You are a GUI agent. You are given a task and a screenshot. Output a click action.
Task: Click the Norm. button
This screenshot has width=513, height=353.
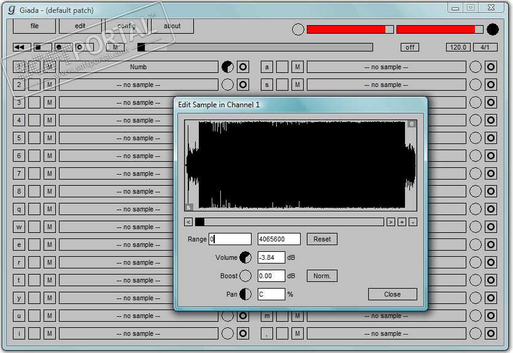click(322, 276)
